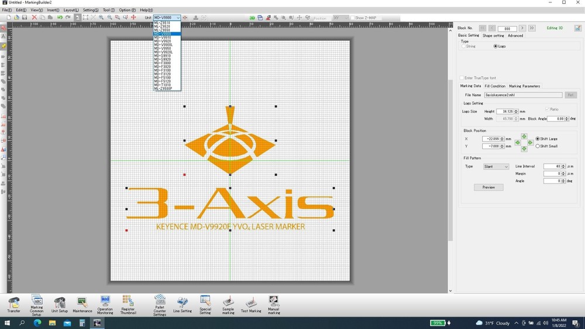The height and width of the screenshot is (329, 585).
Task: Switch to the Shape setting tab
Action: (x=493, y=36)
